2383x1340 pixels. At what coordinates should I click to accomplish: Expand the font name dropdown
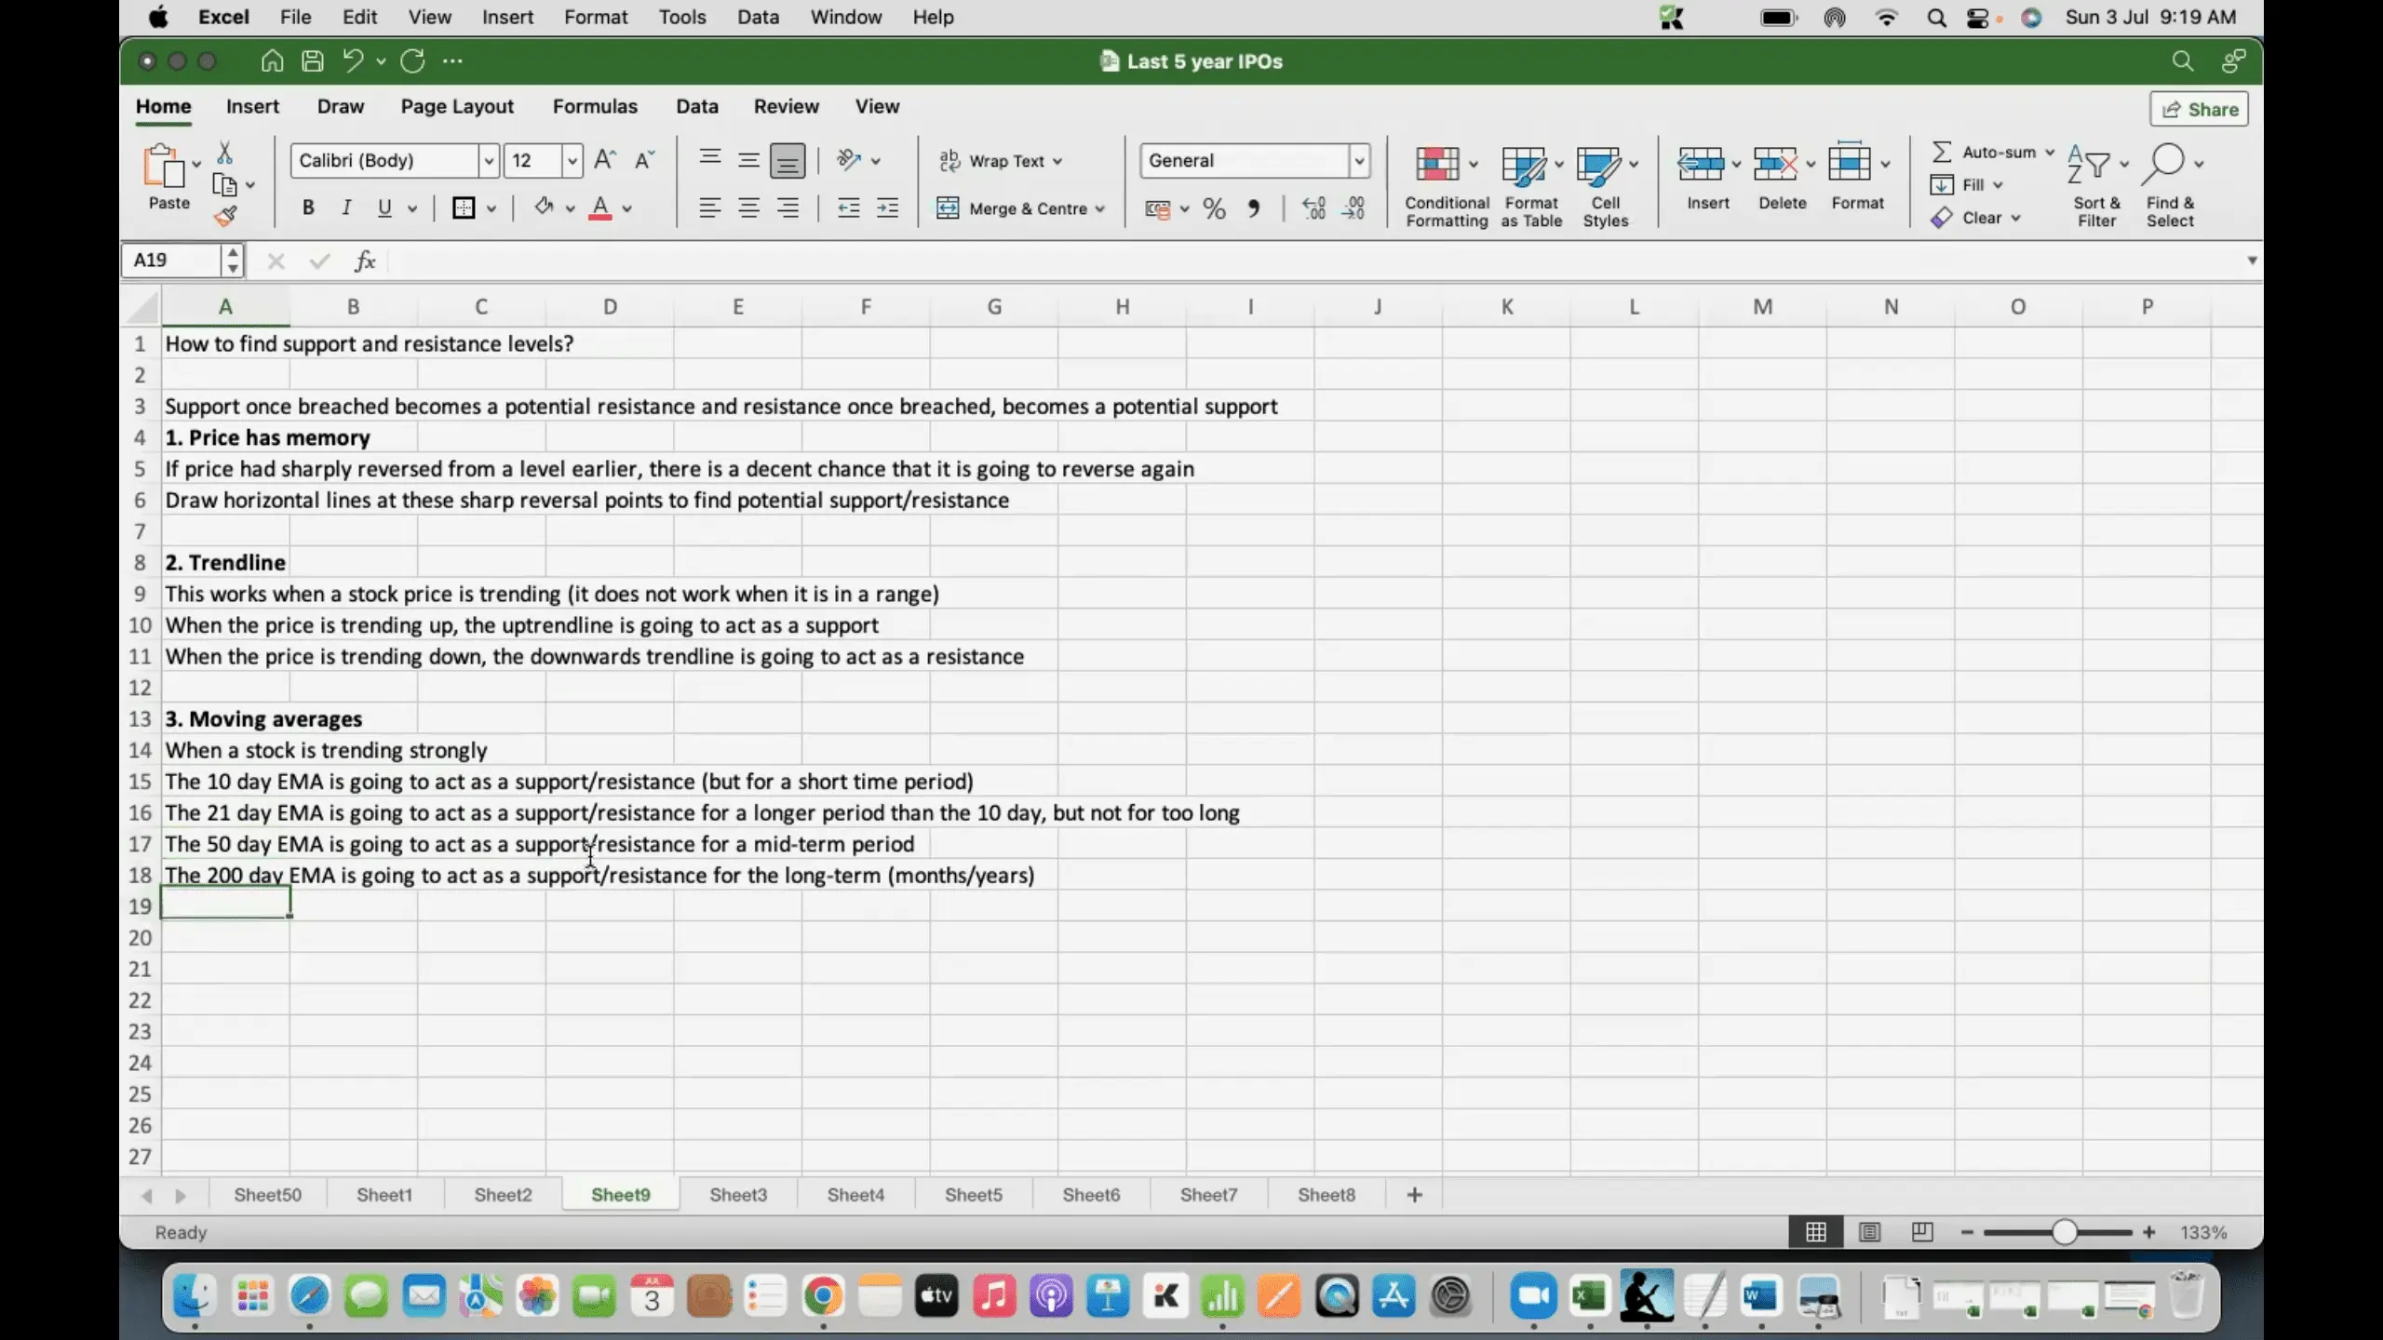click(489, 161)
